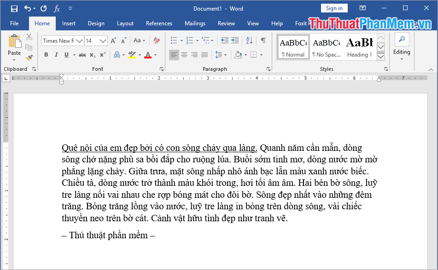The image size is (438, 270).
Task: Open the font name dropdown
Action: point(79,41)
